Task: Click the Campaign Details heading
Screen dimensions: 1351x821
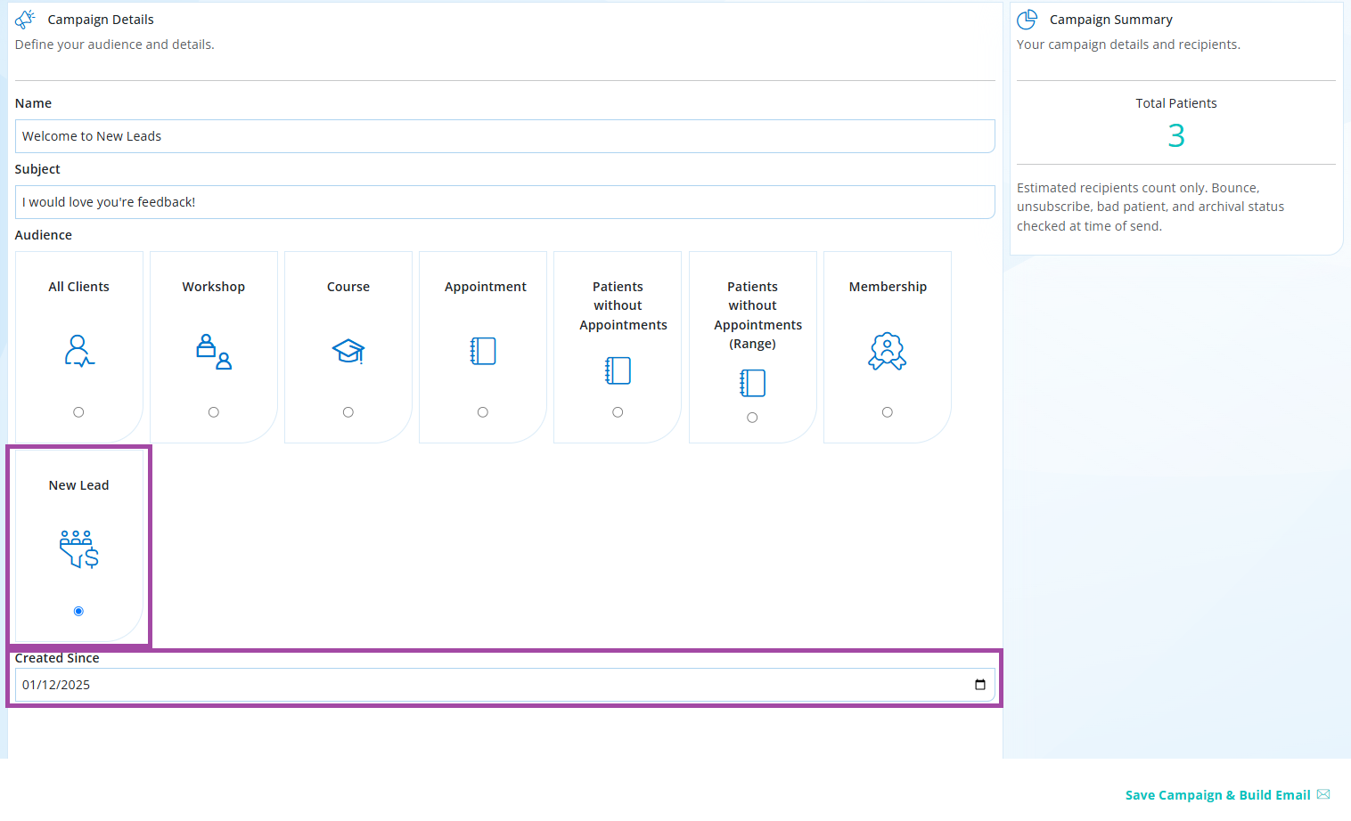Action: pyautogui.click(x=101, y=20)
